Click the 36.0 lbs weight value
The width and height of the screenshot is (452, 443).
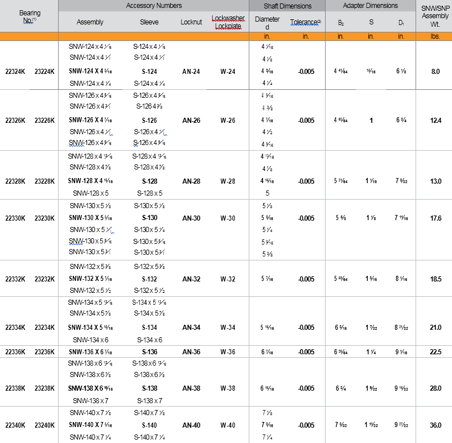[435, 425]
